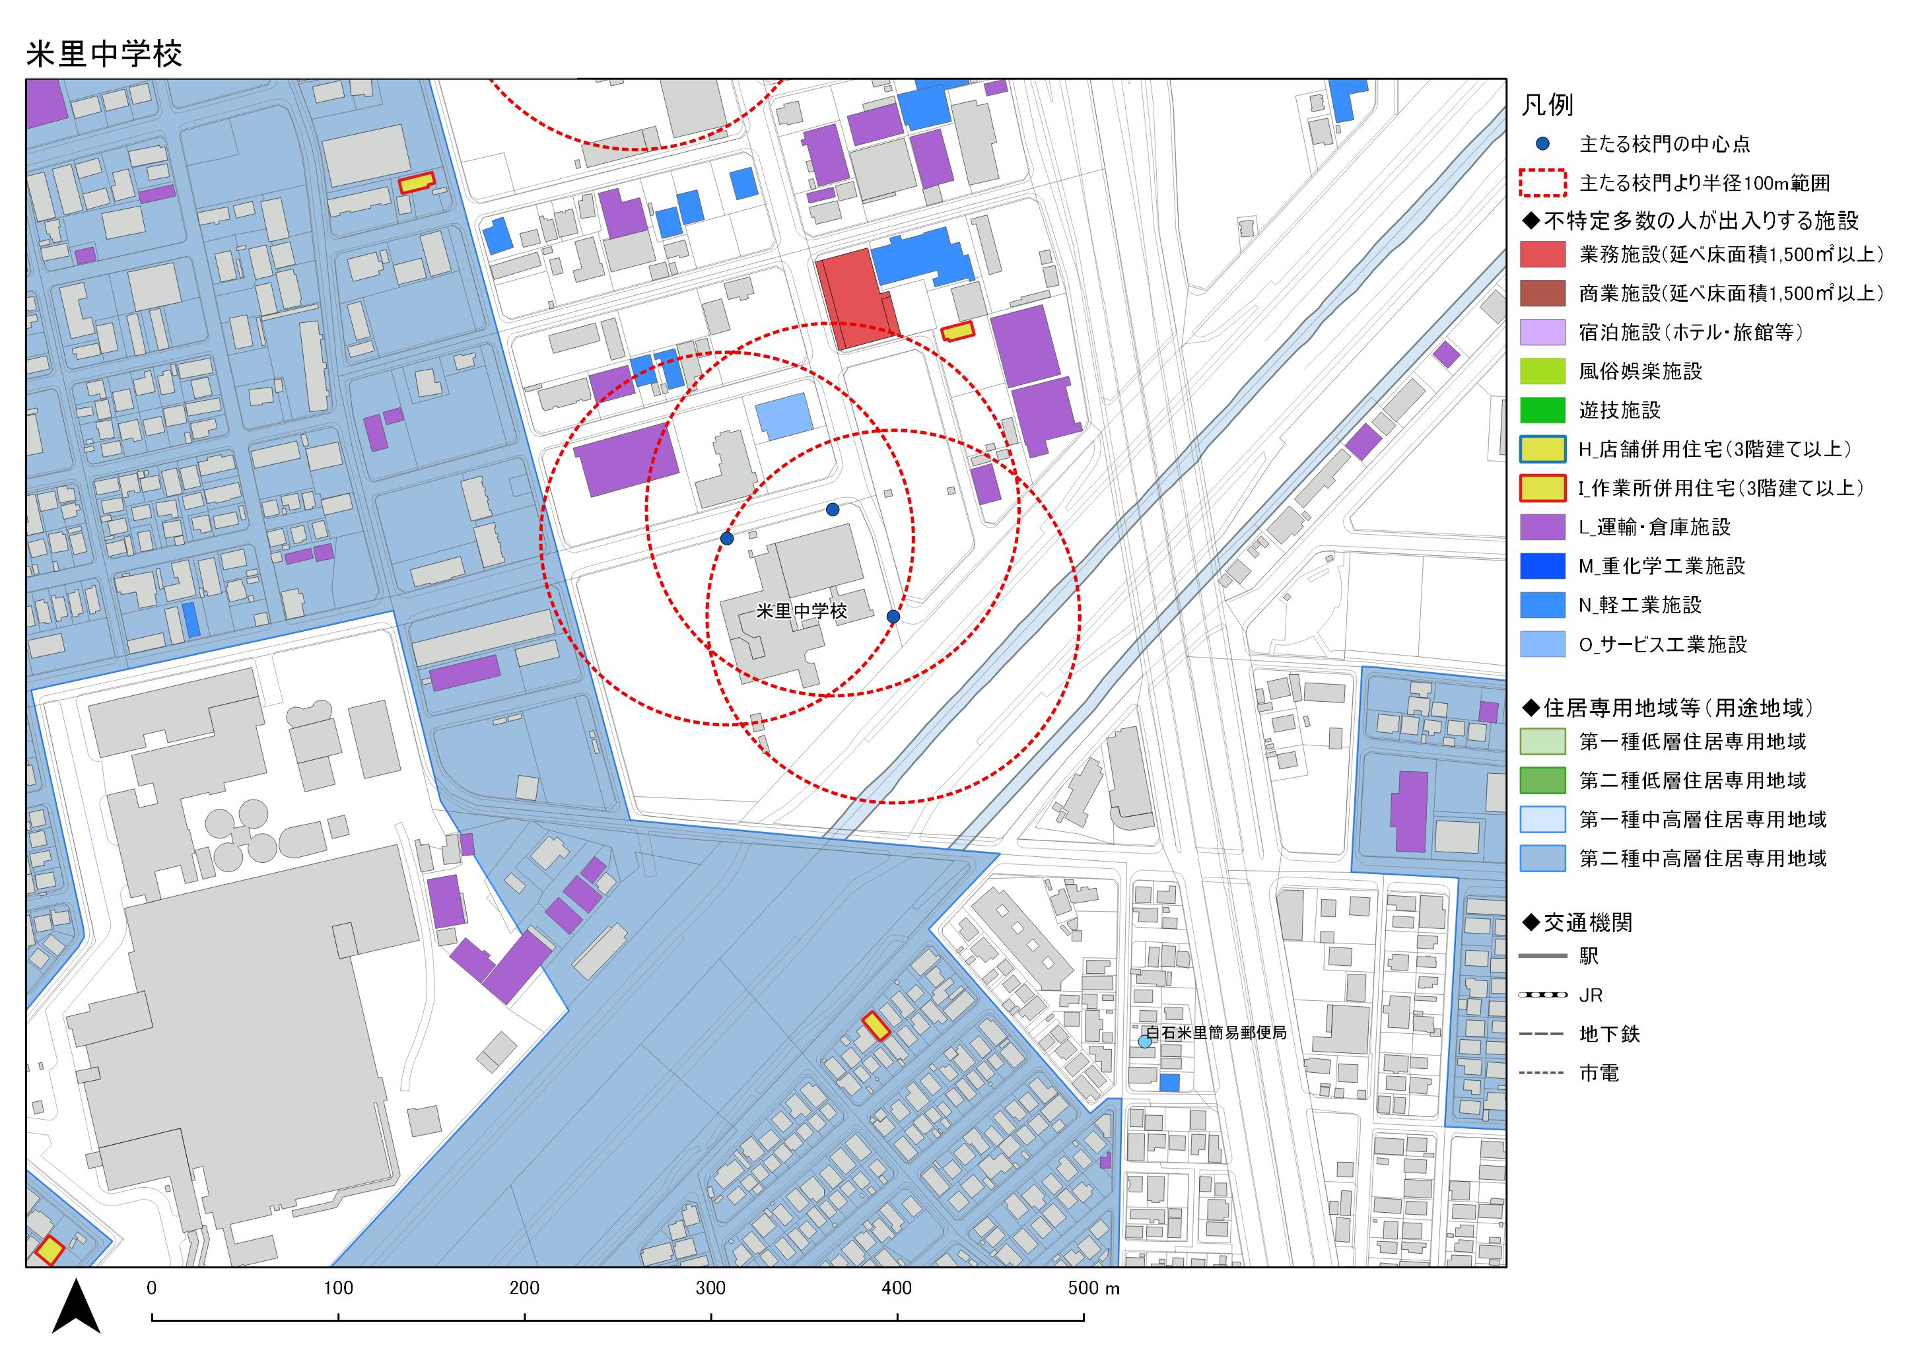Screen dimensions: 1930x1364
Task: Click the brown commercial facility legend swatch
Action: tap(1542, 293)
